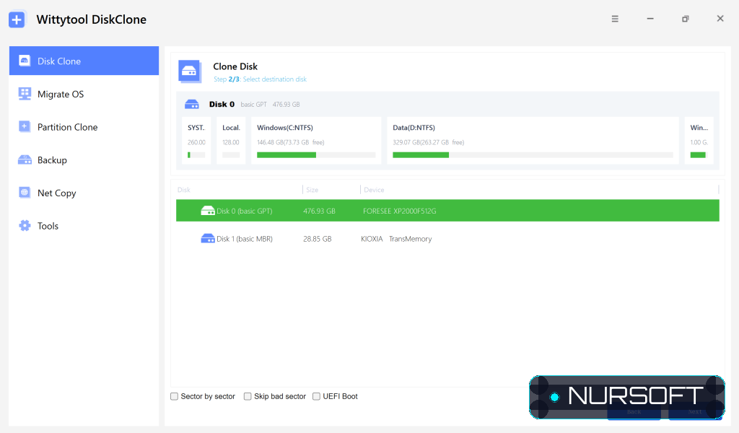The image size is (739, 433).
Task: Click the Partition Clone sidebar icon
Action: [x=25, y=127]
